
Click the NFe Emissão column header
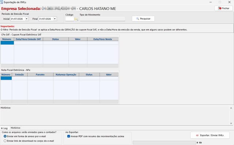pos(19,75)
